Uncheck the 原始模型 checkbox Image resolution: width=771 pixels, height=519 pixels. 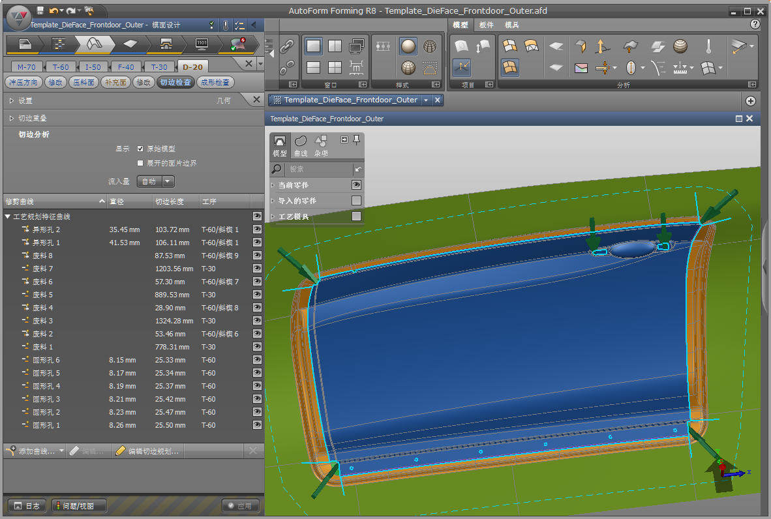pyautogui.click(x=140, y=149)
